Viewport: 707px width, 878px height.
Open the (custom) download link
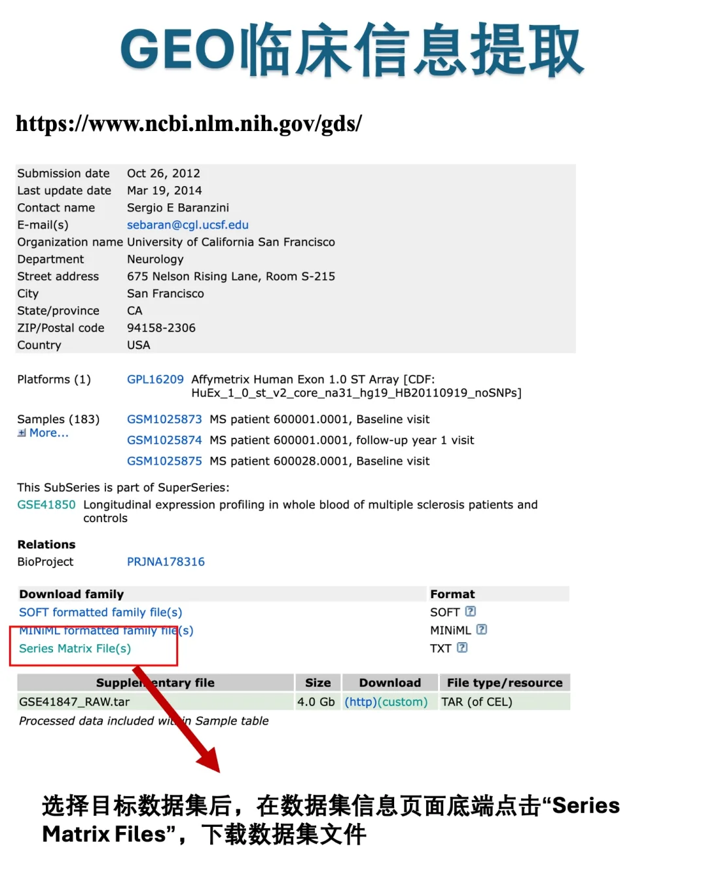(x=403, y=702)
